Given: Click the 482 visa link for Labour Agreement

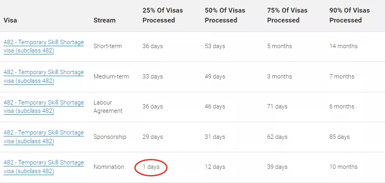Looking at the screenshot, I should (x=43, y=106).
